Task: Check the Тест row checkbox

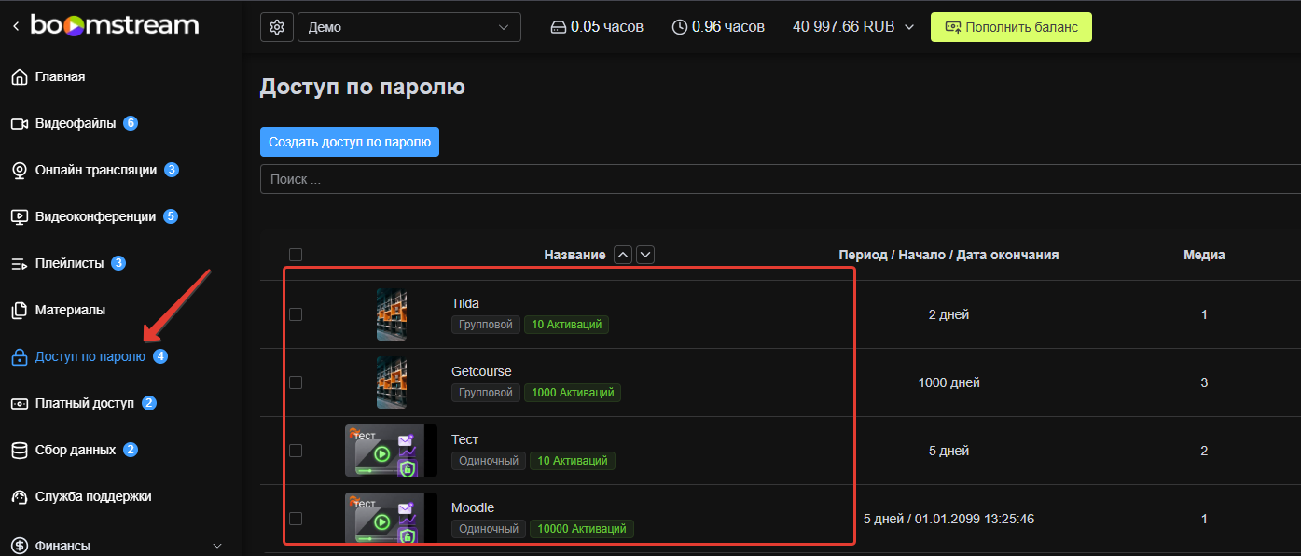Action: [x=296, y=451]
